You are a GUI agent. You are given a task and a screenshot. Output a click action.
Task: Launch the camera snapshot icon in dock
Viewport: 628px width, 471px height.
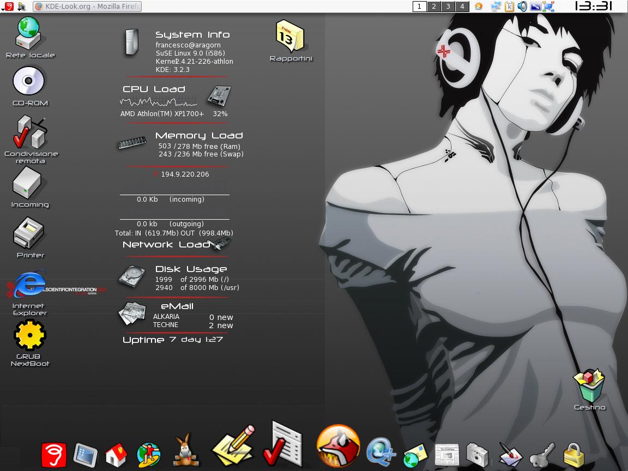(x=477, y=455)
